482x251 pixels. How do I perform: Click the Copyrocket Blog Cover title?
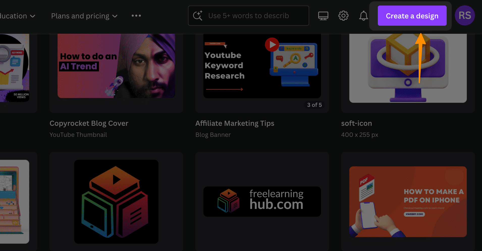click(x=89, y=123)
